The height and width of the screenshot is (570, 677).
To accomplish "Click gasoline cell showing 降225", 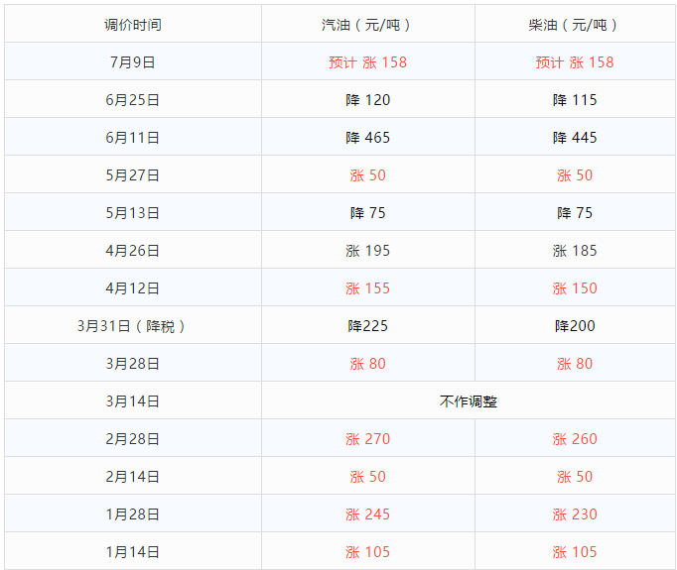I will pyautogui.click(x=367, y=326).
